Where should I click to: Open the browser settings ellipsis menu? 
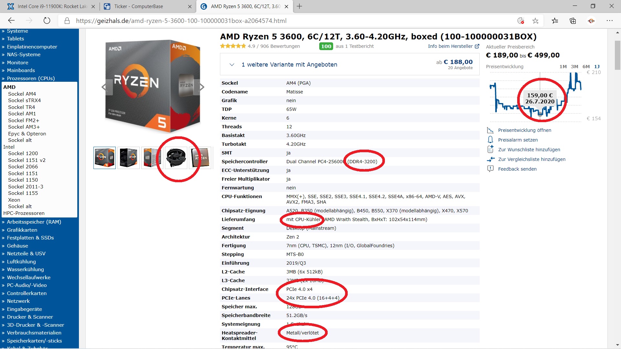pyautogui.click(x=610, y=21)
